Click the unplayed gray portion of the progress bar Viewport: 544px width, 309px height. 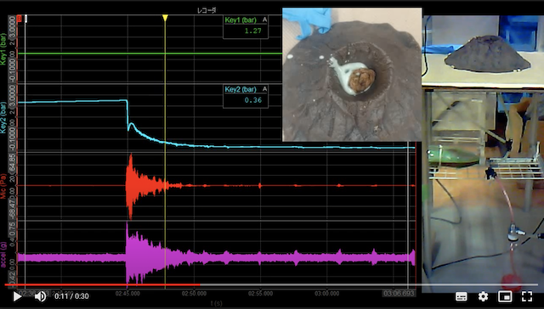pyautogui.click(x=368, y=285)
